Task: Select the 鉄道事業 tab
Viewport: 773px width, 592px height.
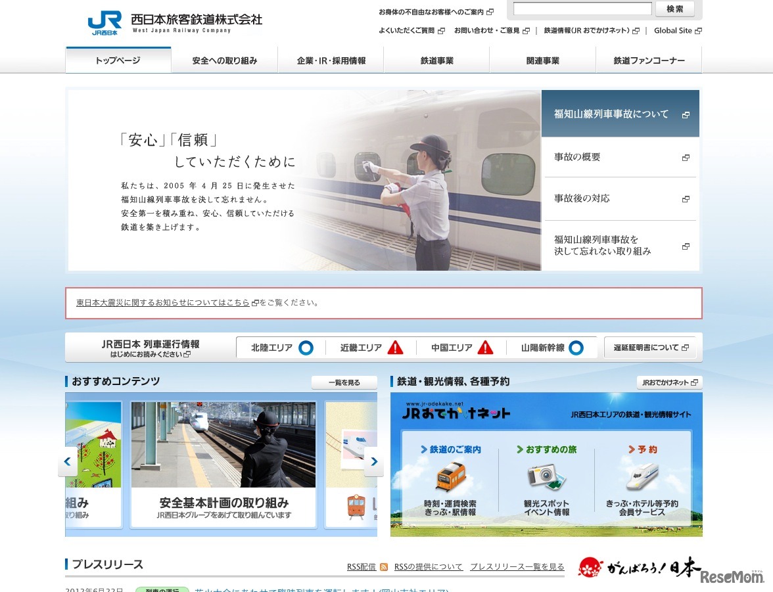Action: pos(436,60)
